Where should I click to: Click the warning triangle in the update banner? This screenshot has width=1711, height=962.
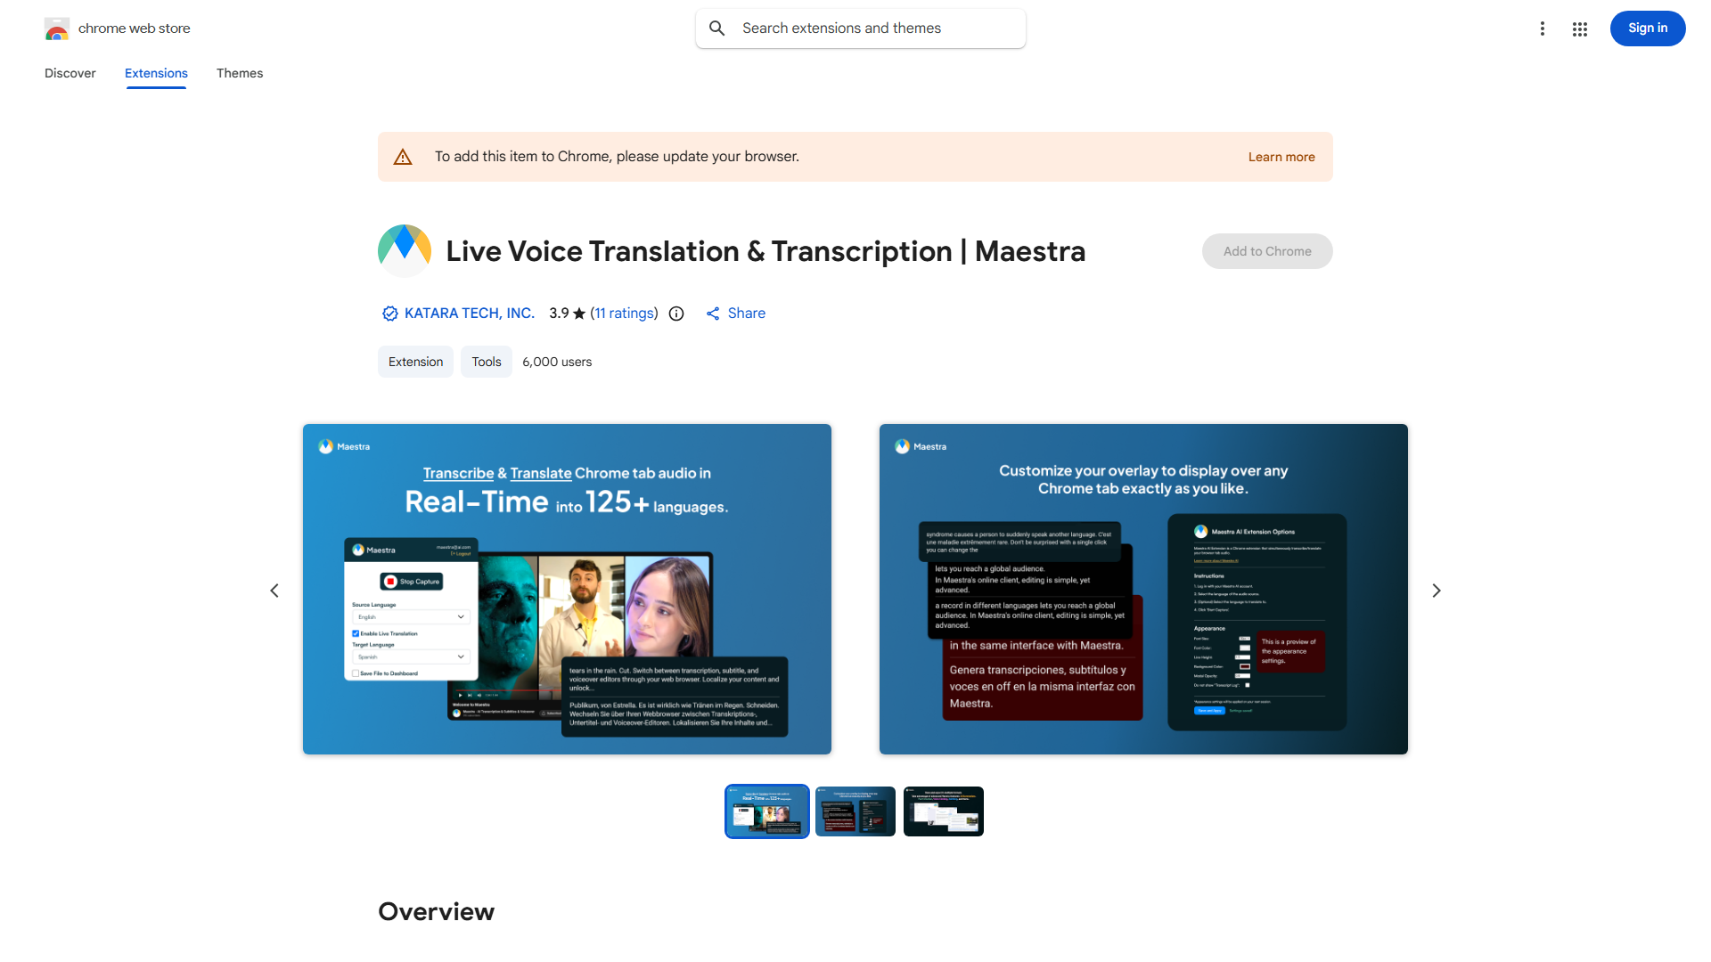tap(403, 156)
